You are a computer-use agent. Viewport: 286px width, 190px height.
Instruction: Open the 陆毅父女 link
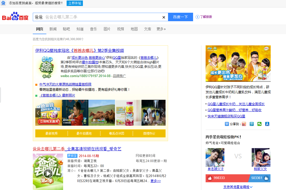tap(260, 169)
